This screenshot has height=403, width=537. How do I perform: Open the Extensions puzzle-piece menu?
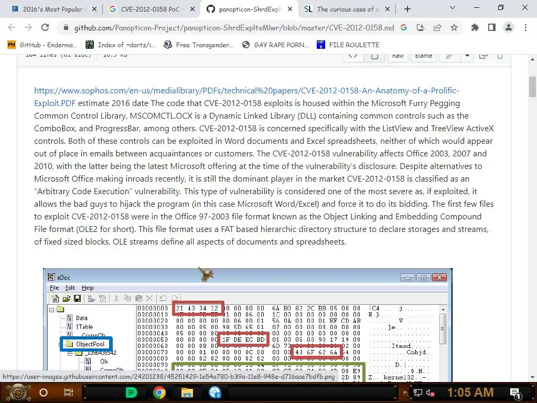point(475,27)
